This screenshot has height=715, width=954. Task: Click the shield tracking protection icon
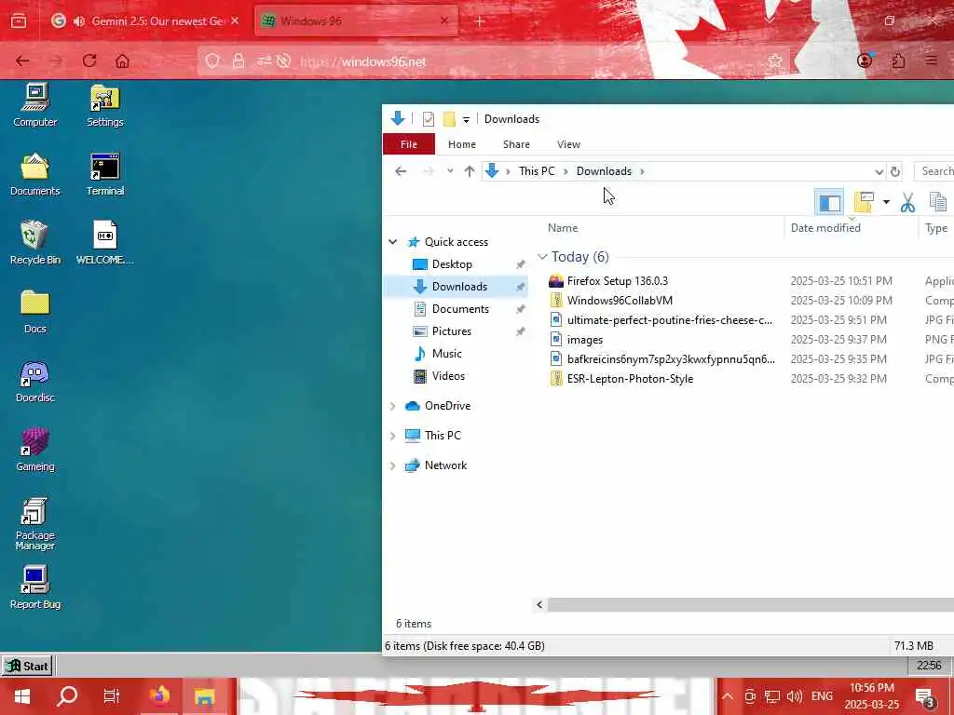[212, 61]
